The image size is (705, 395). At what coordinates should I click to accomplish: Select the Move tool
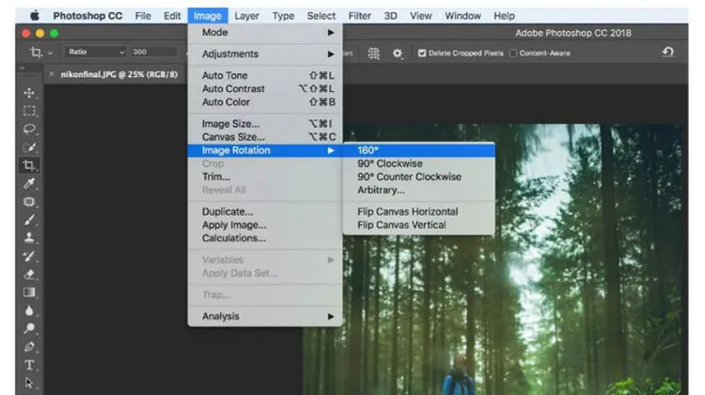coord(29,93)
